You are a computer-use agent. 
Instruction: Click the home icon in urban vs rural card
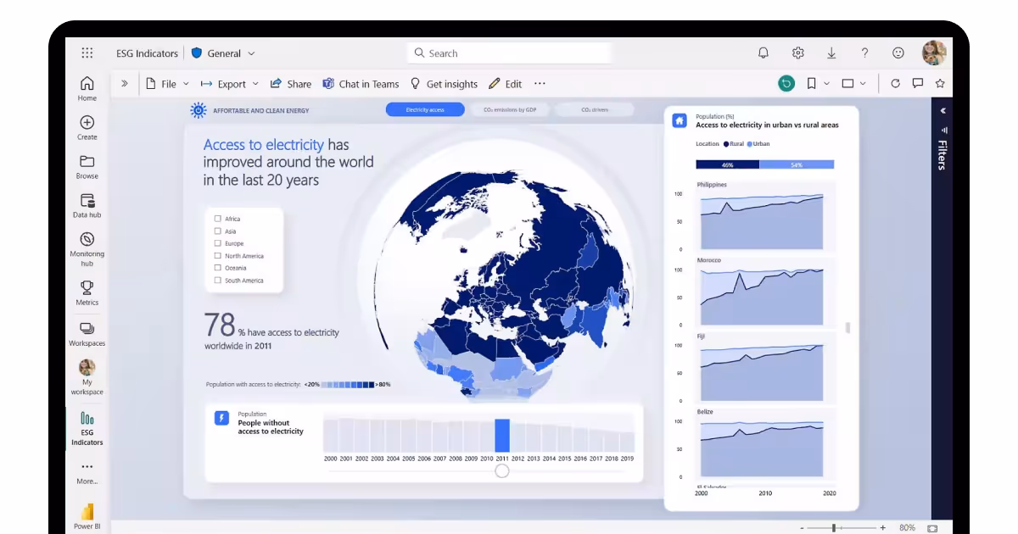pos(680,120)
